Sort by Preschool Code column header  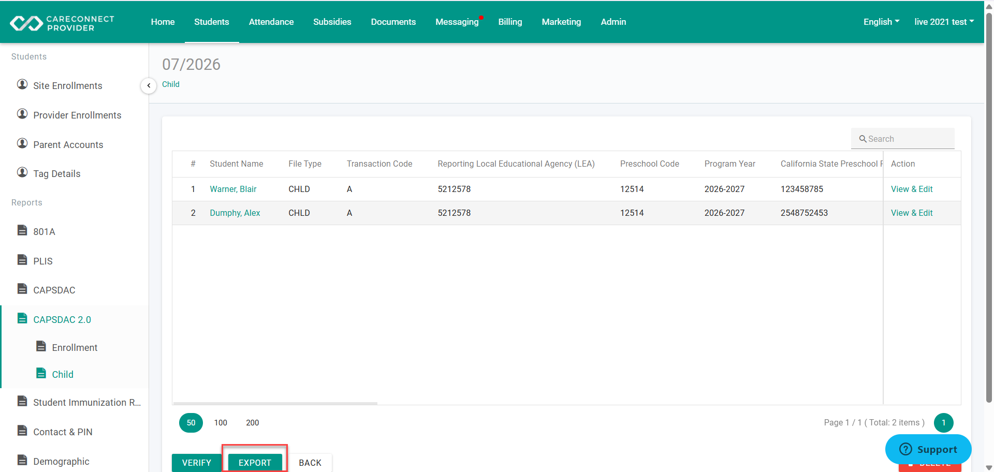650,164
